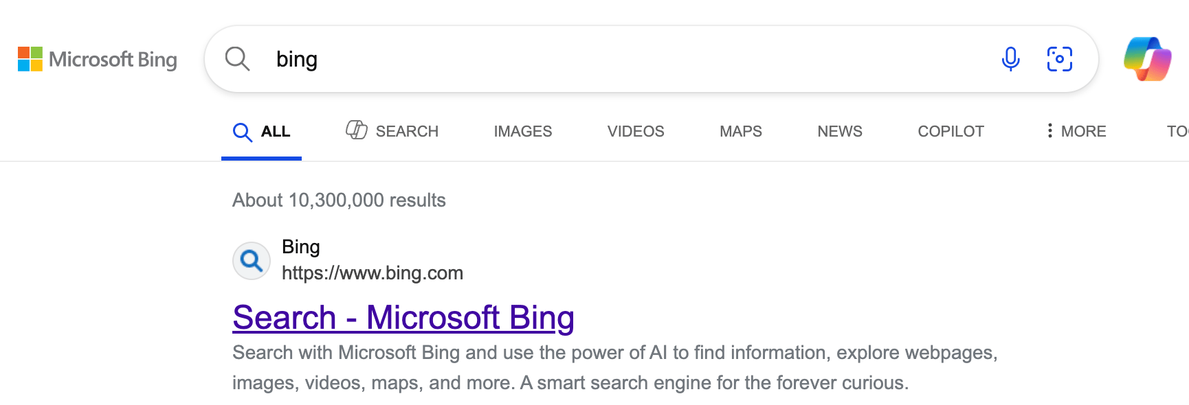Switch to the IMAGES tab
The image size is (1189, 405).
[x=522, y=131]
